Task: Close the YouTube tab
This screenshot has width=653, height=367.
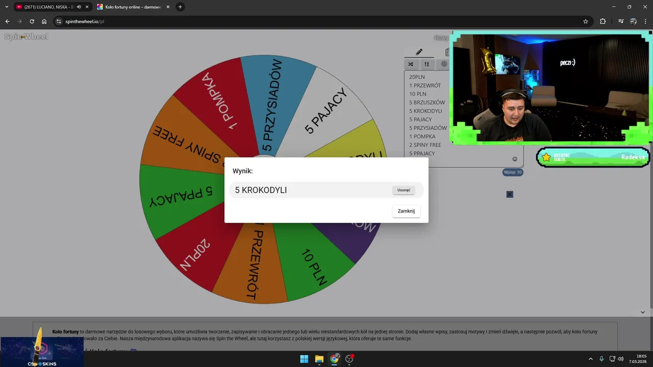Action: [x=87, y=7]
